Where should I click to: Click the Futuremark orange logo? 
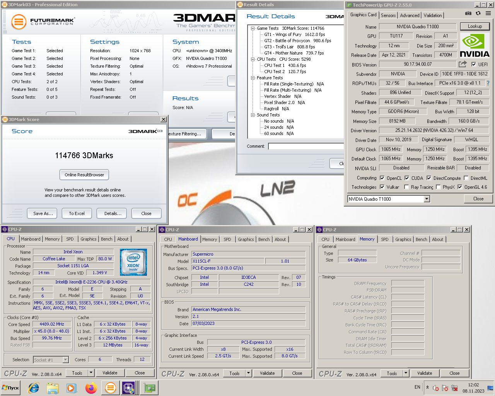19,22
